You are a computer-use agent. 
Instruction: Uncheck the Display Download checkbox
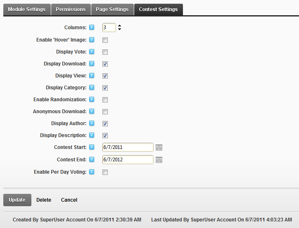coord(105,64)
